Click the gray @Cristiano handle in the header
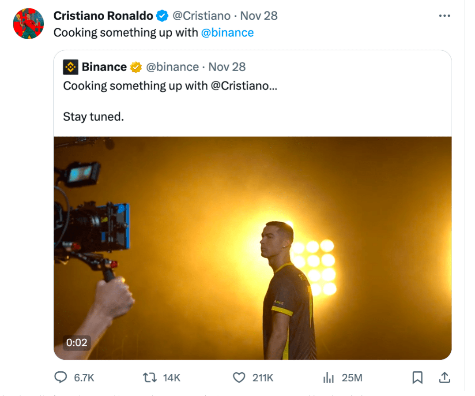Screen dimensions: 475x396 click(x=201, y=16)
